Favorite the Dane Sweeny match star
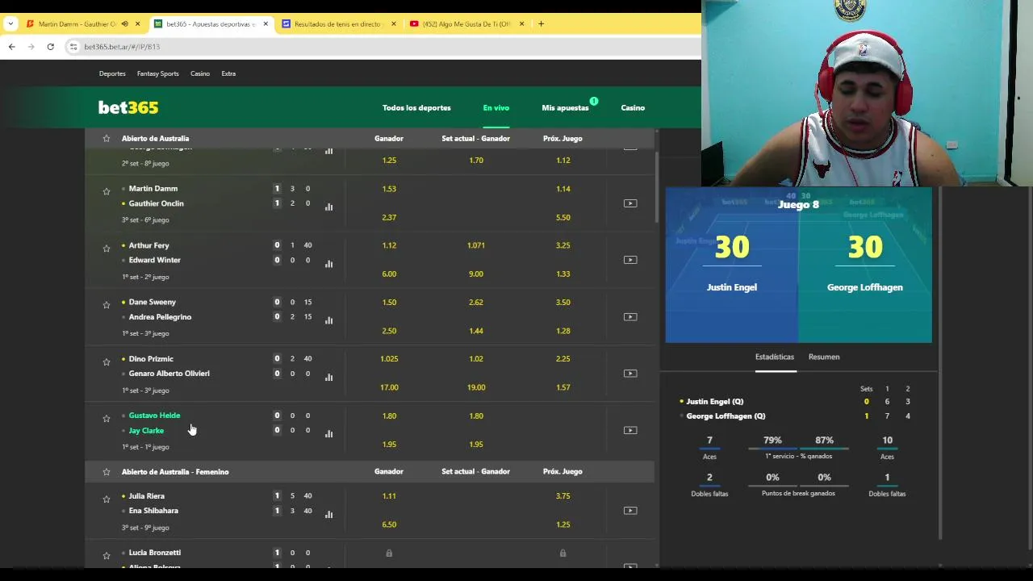Screen dimensions: 1033x581 106,305
